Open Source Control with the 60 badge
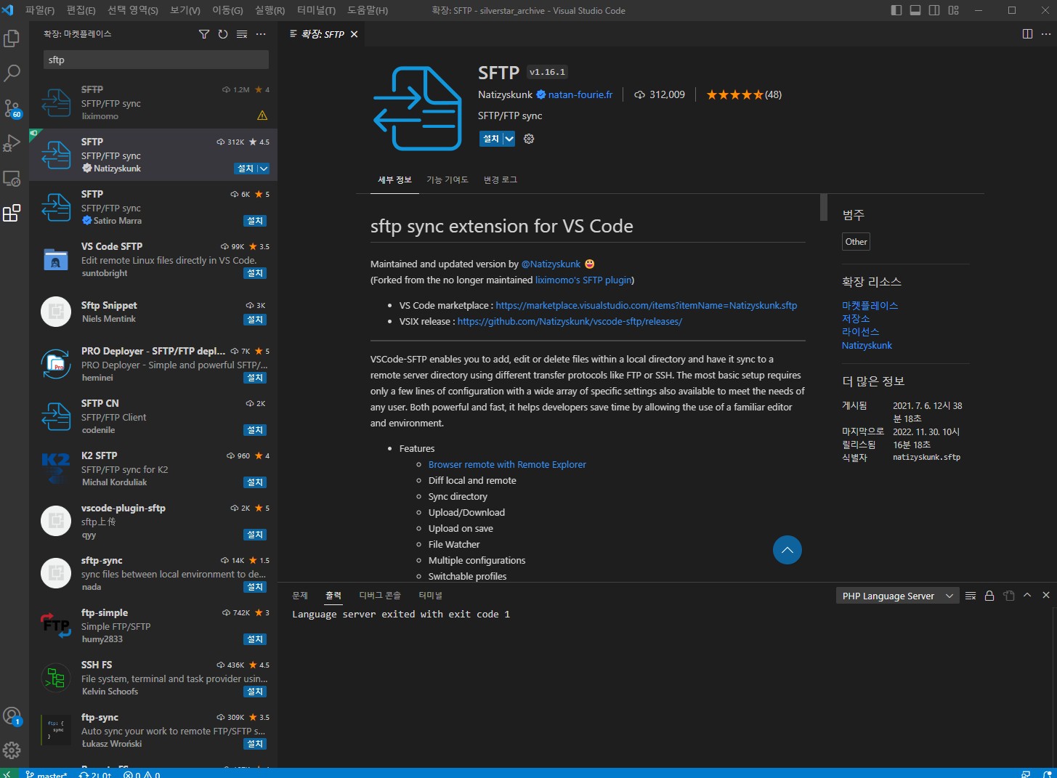1057x778 pixels. point(12,108)
